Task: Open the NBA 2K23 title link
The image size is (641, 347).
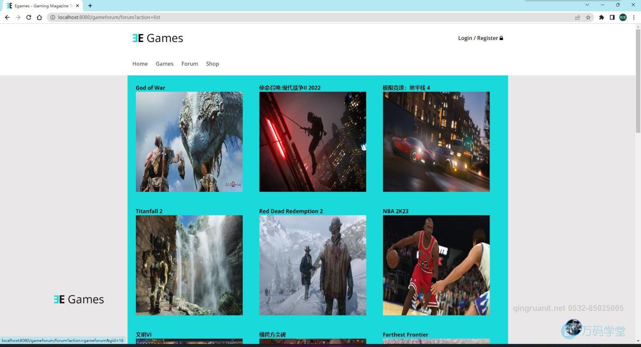Action: click(x=395, y=211)
